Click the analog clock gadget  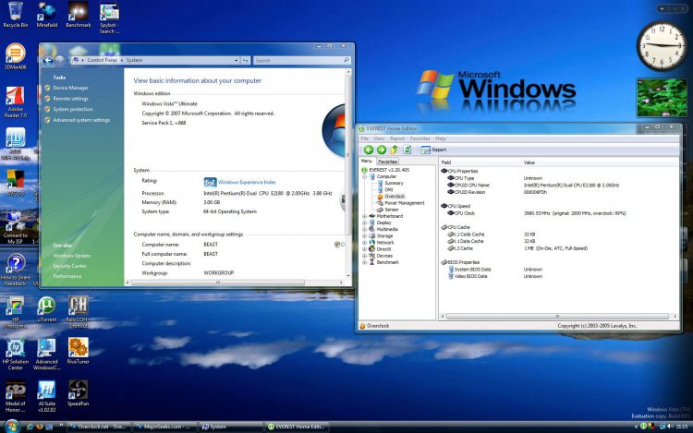pyautogui.click(x=662, y=45)
